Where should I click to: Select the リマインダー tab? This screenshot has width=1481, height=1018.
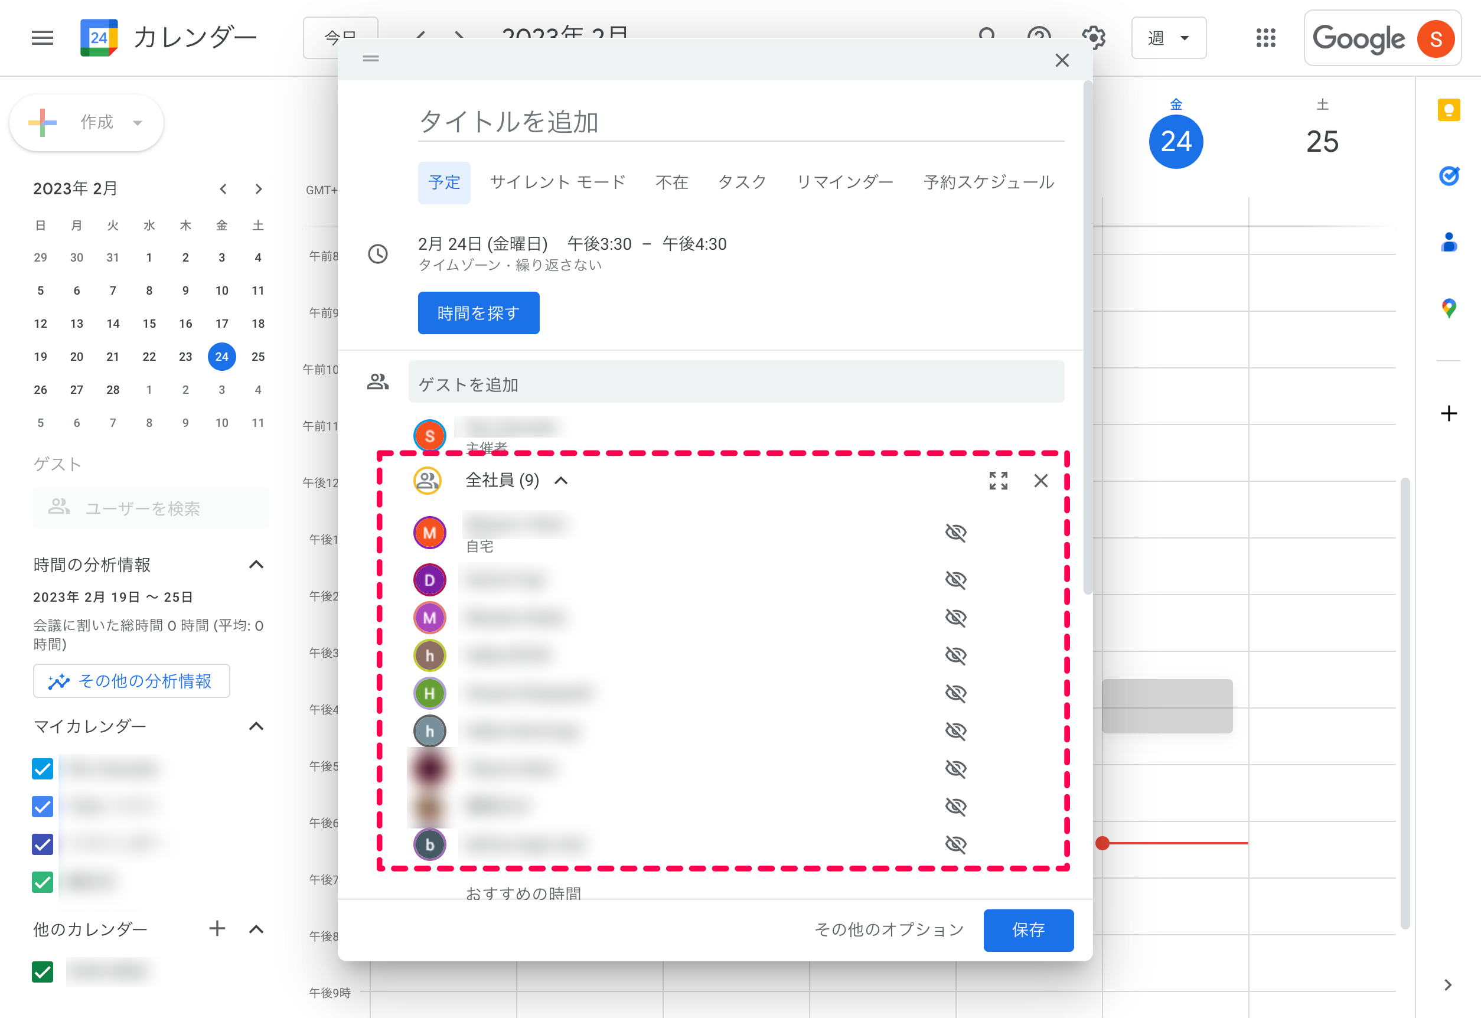coord(844,182)
